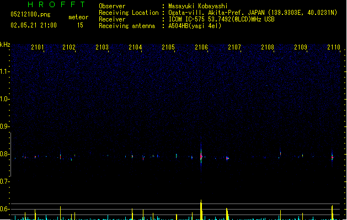The height and width of the screenshot is (220, 347).
Task: Click the 2104 time marker
Action: point(135,47)
